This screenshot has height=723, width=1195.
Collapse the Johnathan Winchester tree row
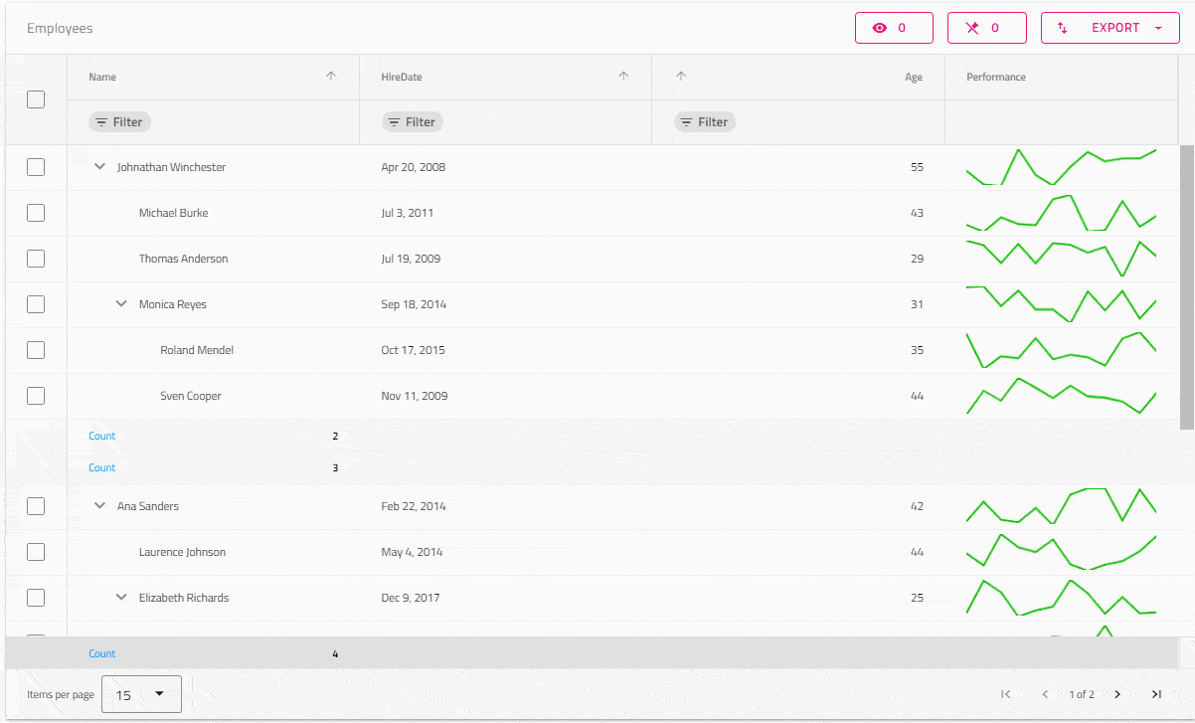[99, 167]
